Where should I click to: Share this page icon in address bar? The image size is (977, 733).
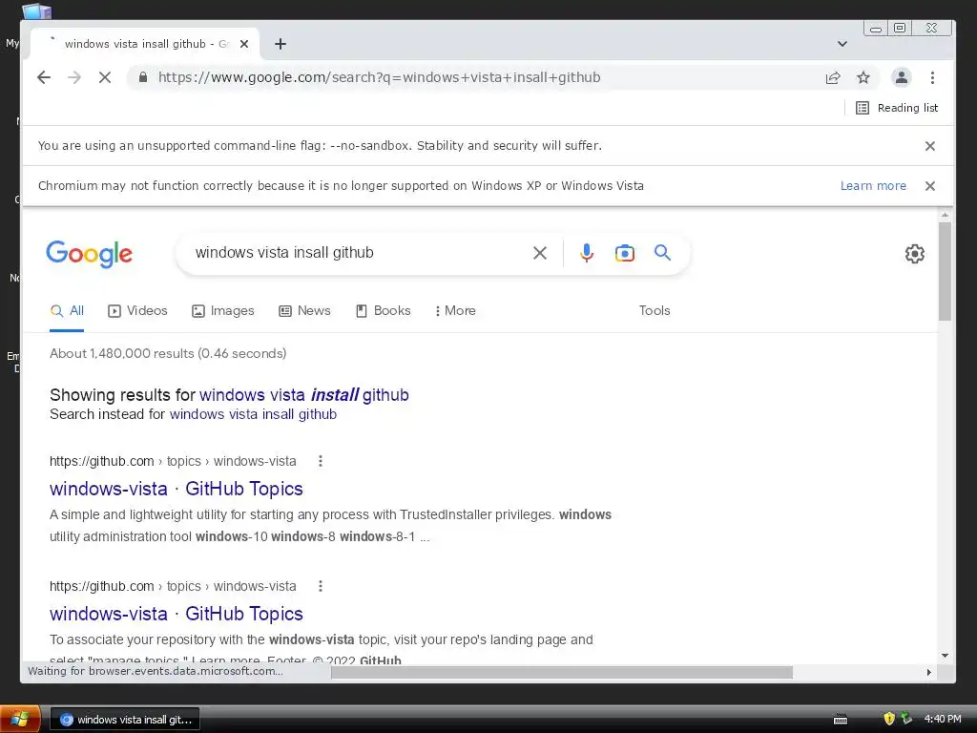832,77
